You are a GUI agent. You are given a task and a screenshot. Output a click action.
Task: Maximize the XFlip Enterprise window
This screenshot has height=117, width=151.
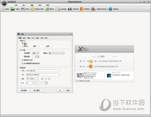point(144,2)
